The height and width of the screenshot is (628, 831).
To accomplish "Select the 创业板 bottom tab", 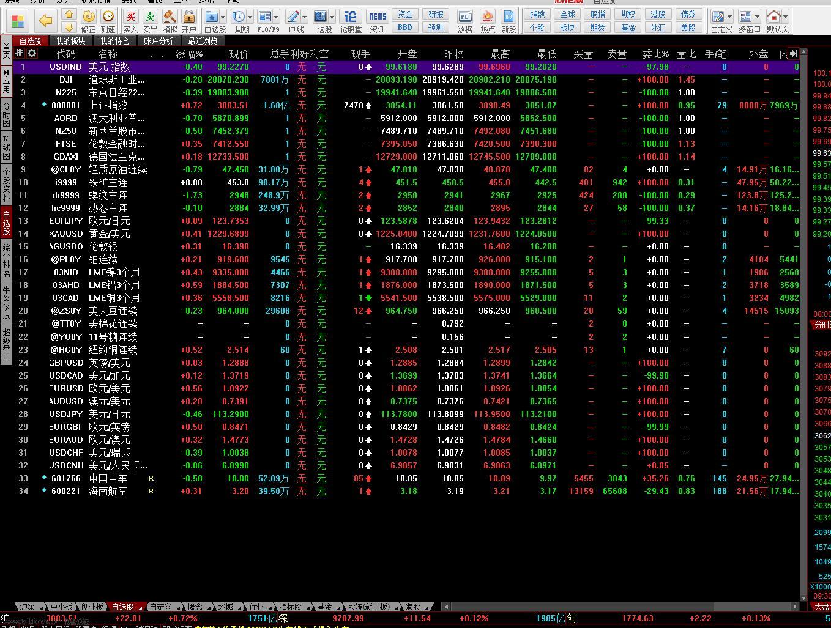I will click(x=92, y=607).
